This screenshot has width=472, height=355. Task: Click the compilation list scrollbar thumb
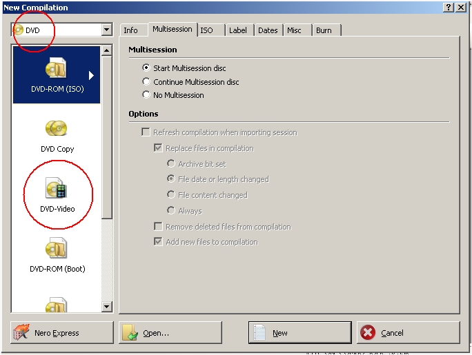106,137
